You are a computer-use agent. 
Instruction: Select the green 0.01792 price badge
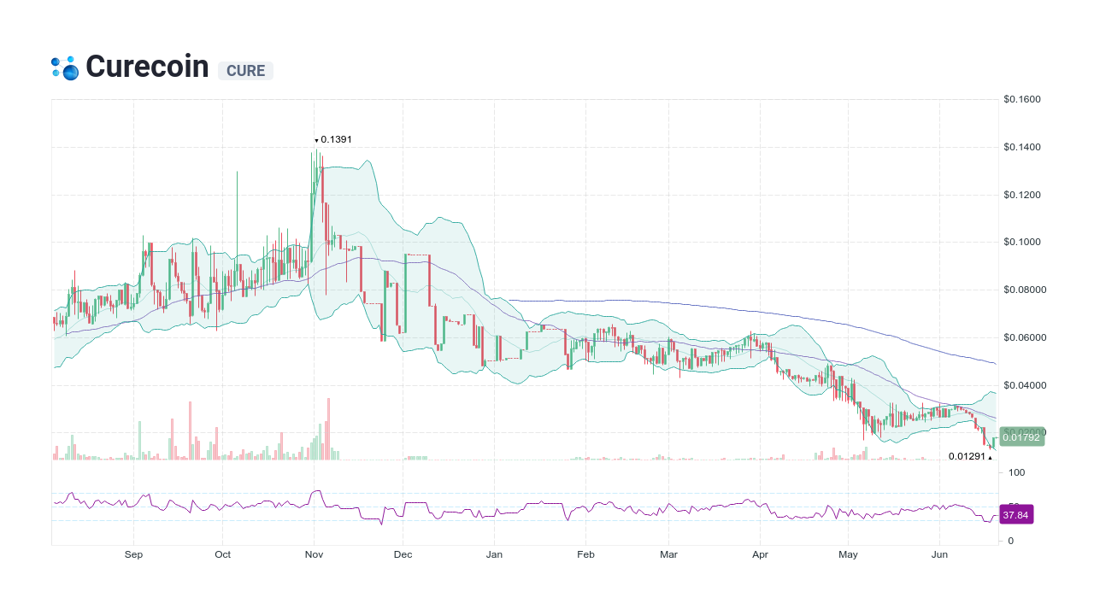[x=1020, y=436]
